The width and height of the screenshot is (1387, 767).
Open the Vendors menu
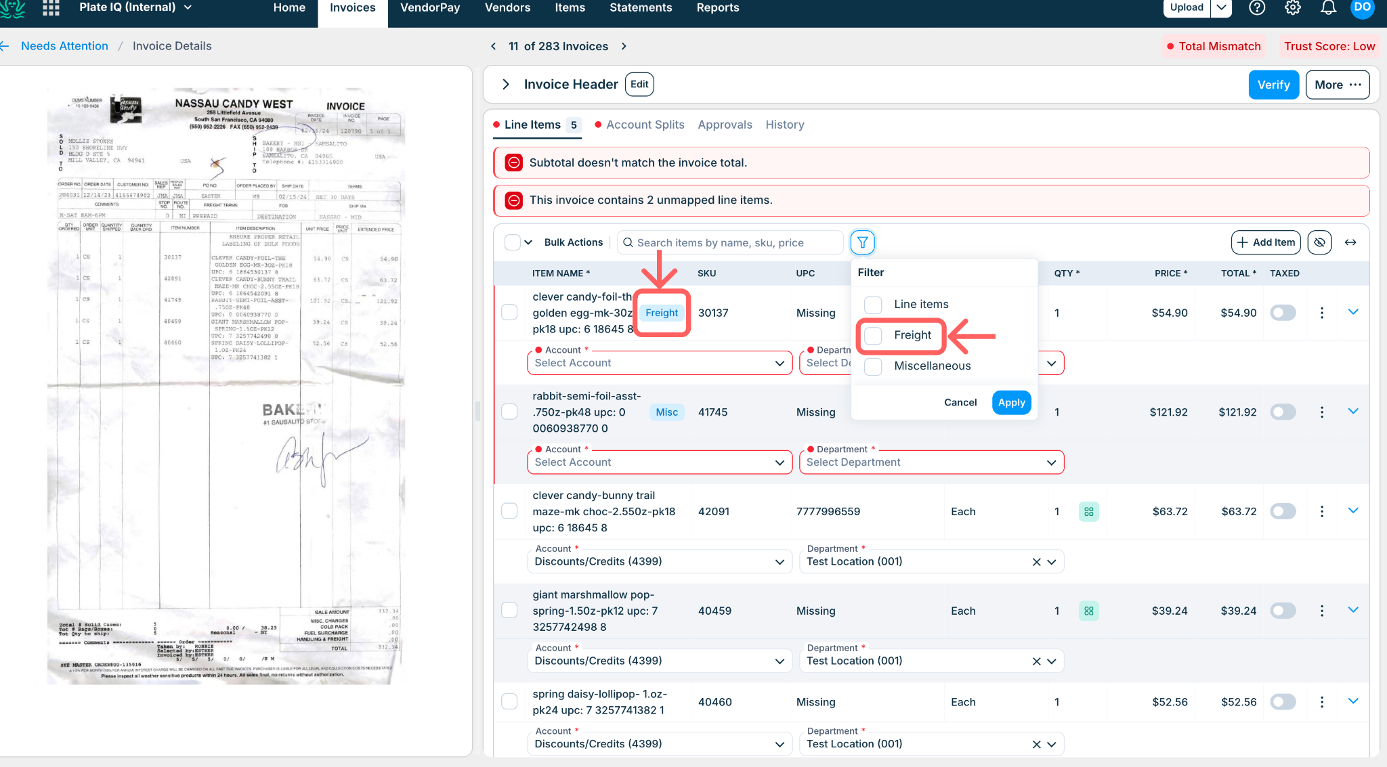[507, 7]
